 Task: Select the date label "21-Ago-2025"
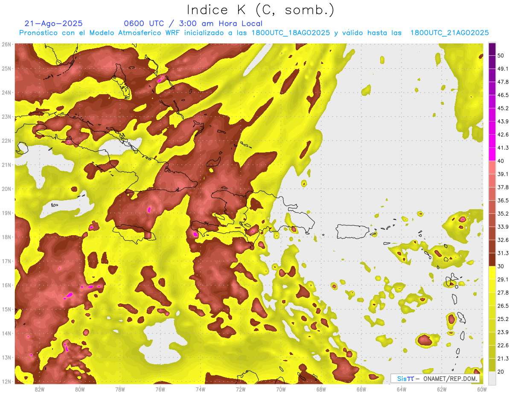pyautogui.click(x=54, y=23)
